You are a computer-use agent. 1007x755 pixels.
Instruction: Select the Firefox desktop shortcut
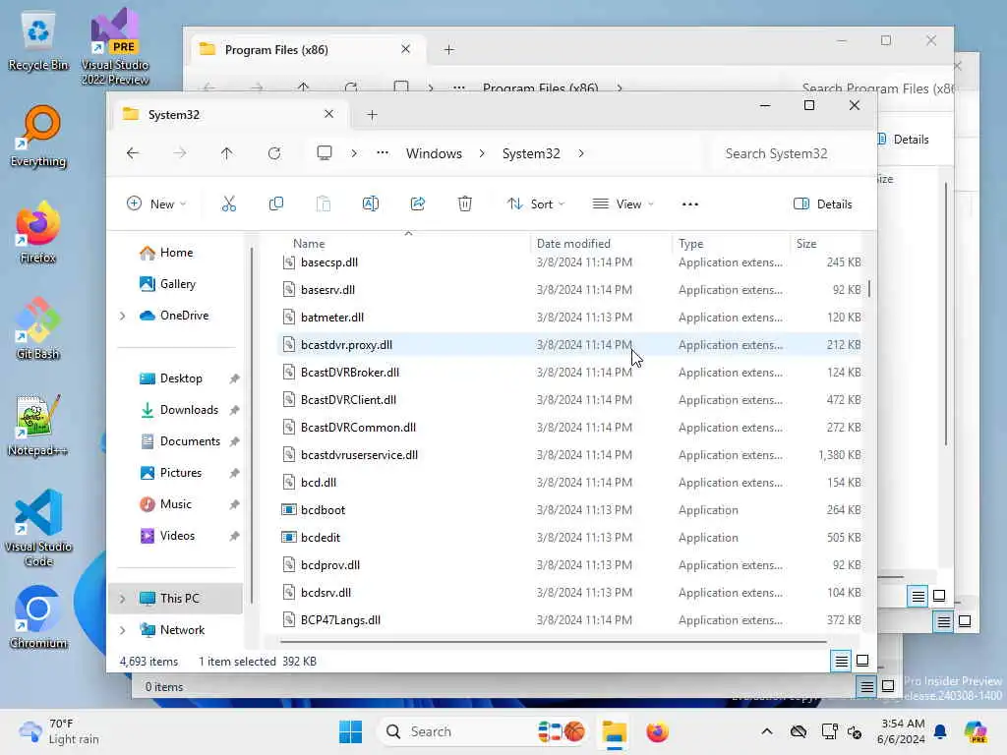[x=38, y=233]
